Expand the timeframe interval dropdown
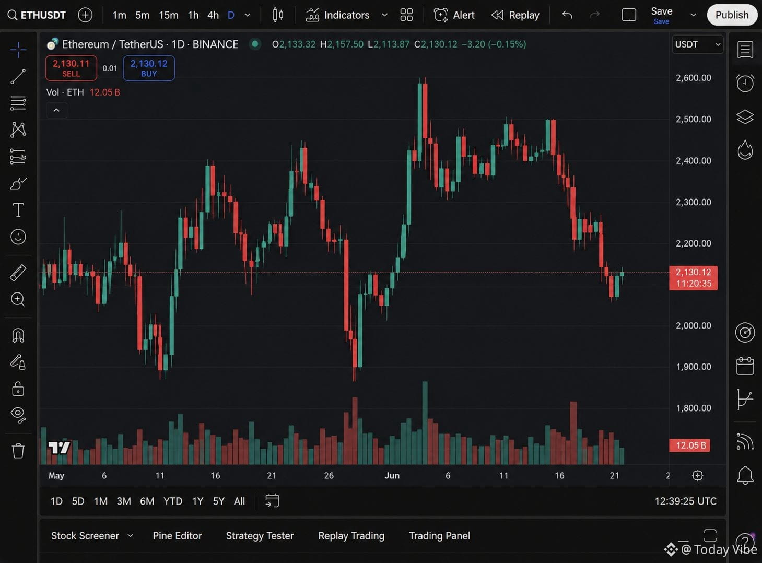Screen dimensions: 762x563 (248, 15)
